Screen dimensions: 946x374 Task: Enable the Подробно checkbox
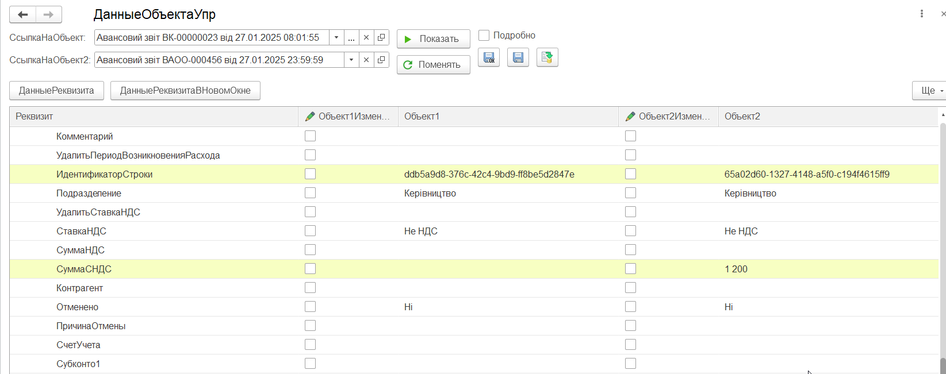tap(484, 36)
